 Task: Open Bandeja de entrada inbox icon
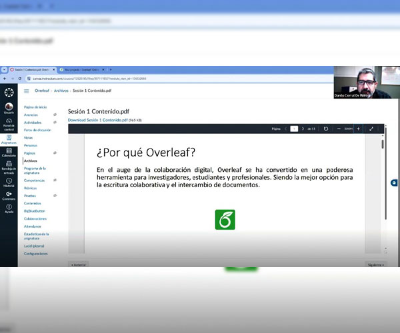click(x=9, y=164)
